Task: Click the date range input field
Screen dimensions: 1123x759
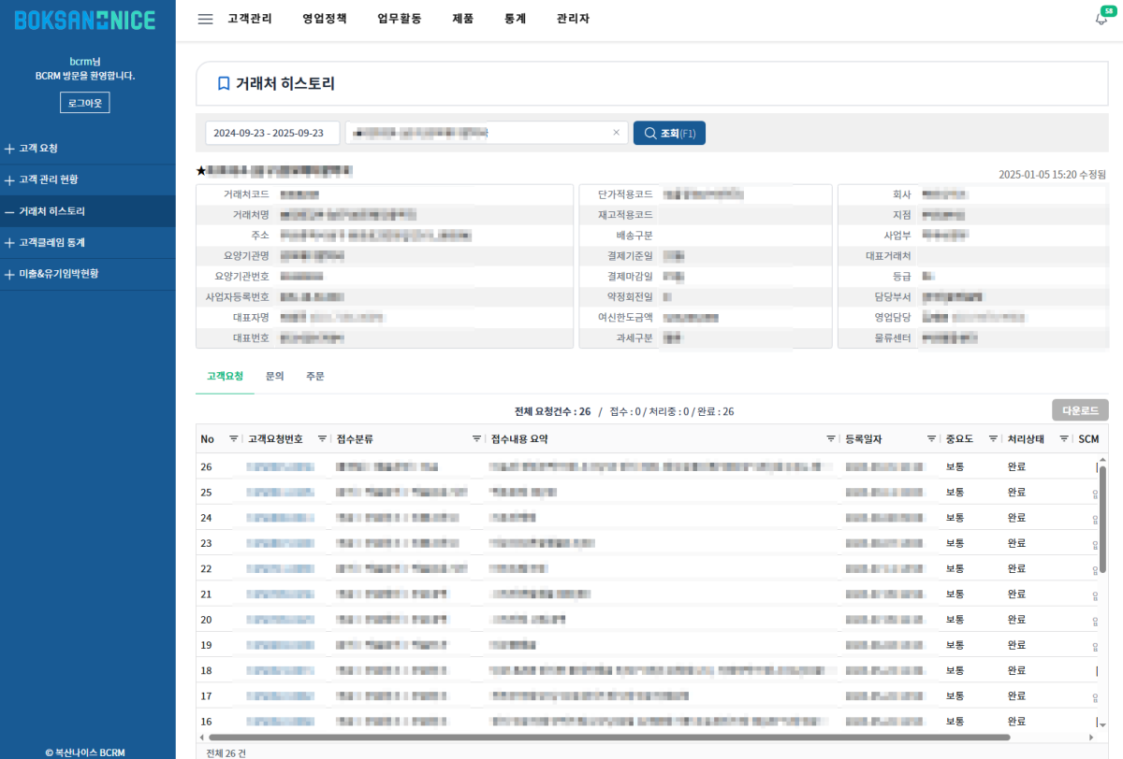Action: tap(272, 133)
